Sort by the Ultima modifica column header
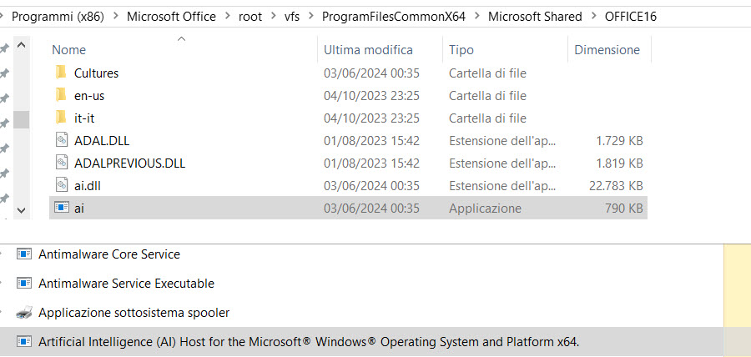Screen dimensions: 751x357 point(367,50)
